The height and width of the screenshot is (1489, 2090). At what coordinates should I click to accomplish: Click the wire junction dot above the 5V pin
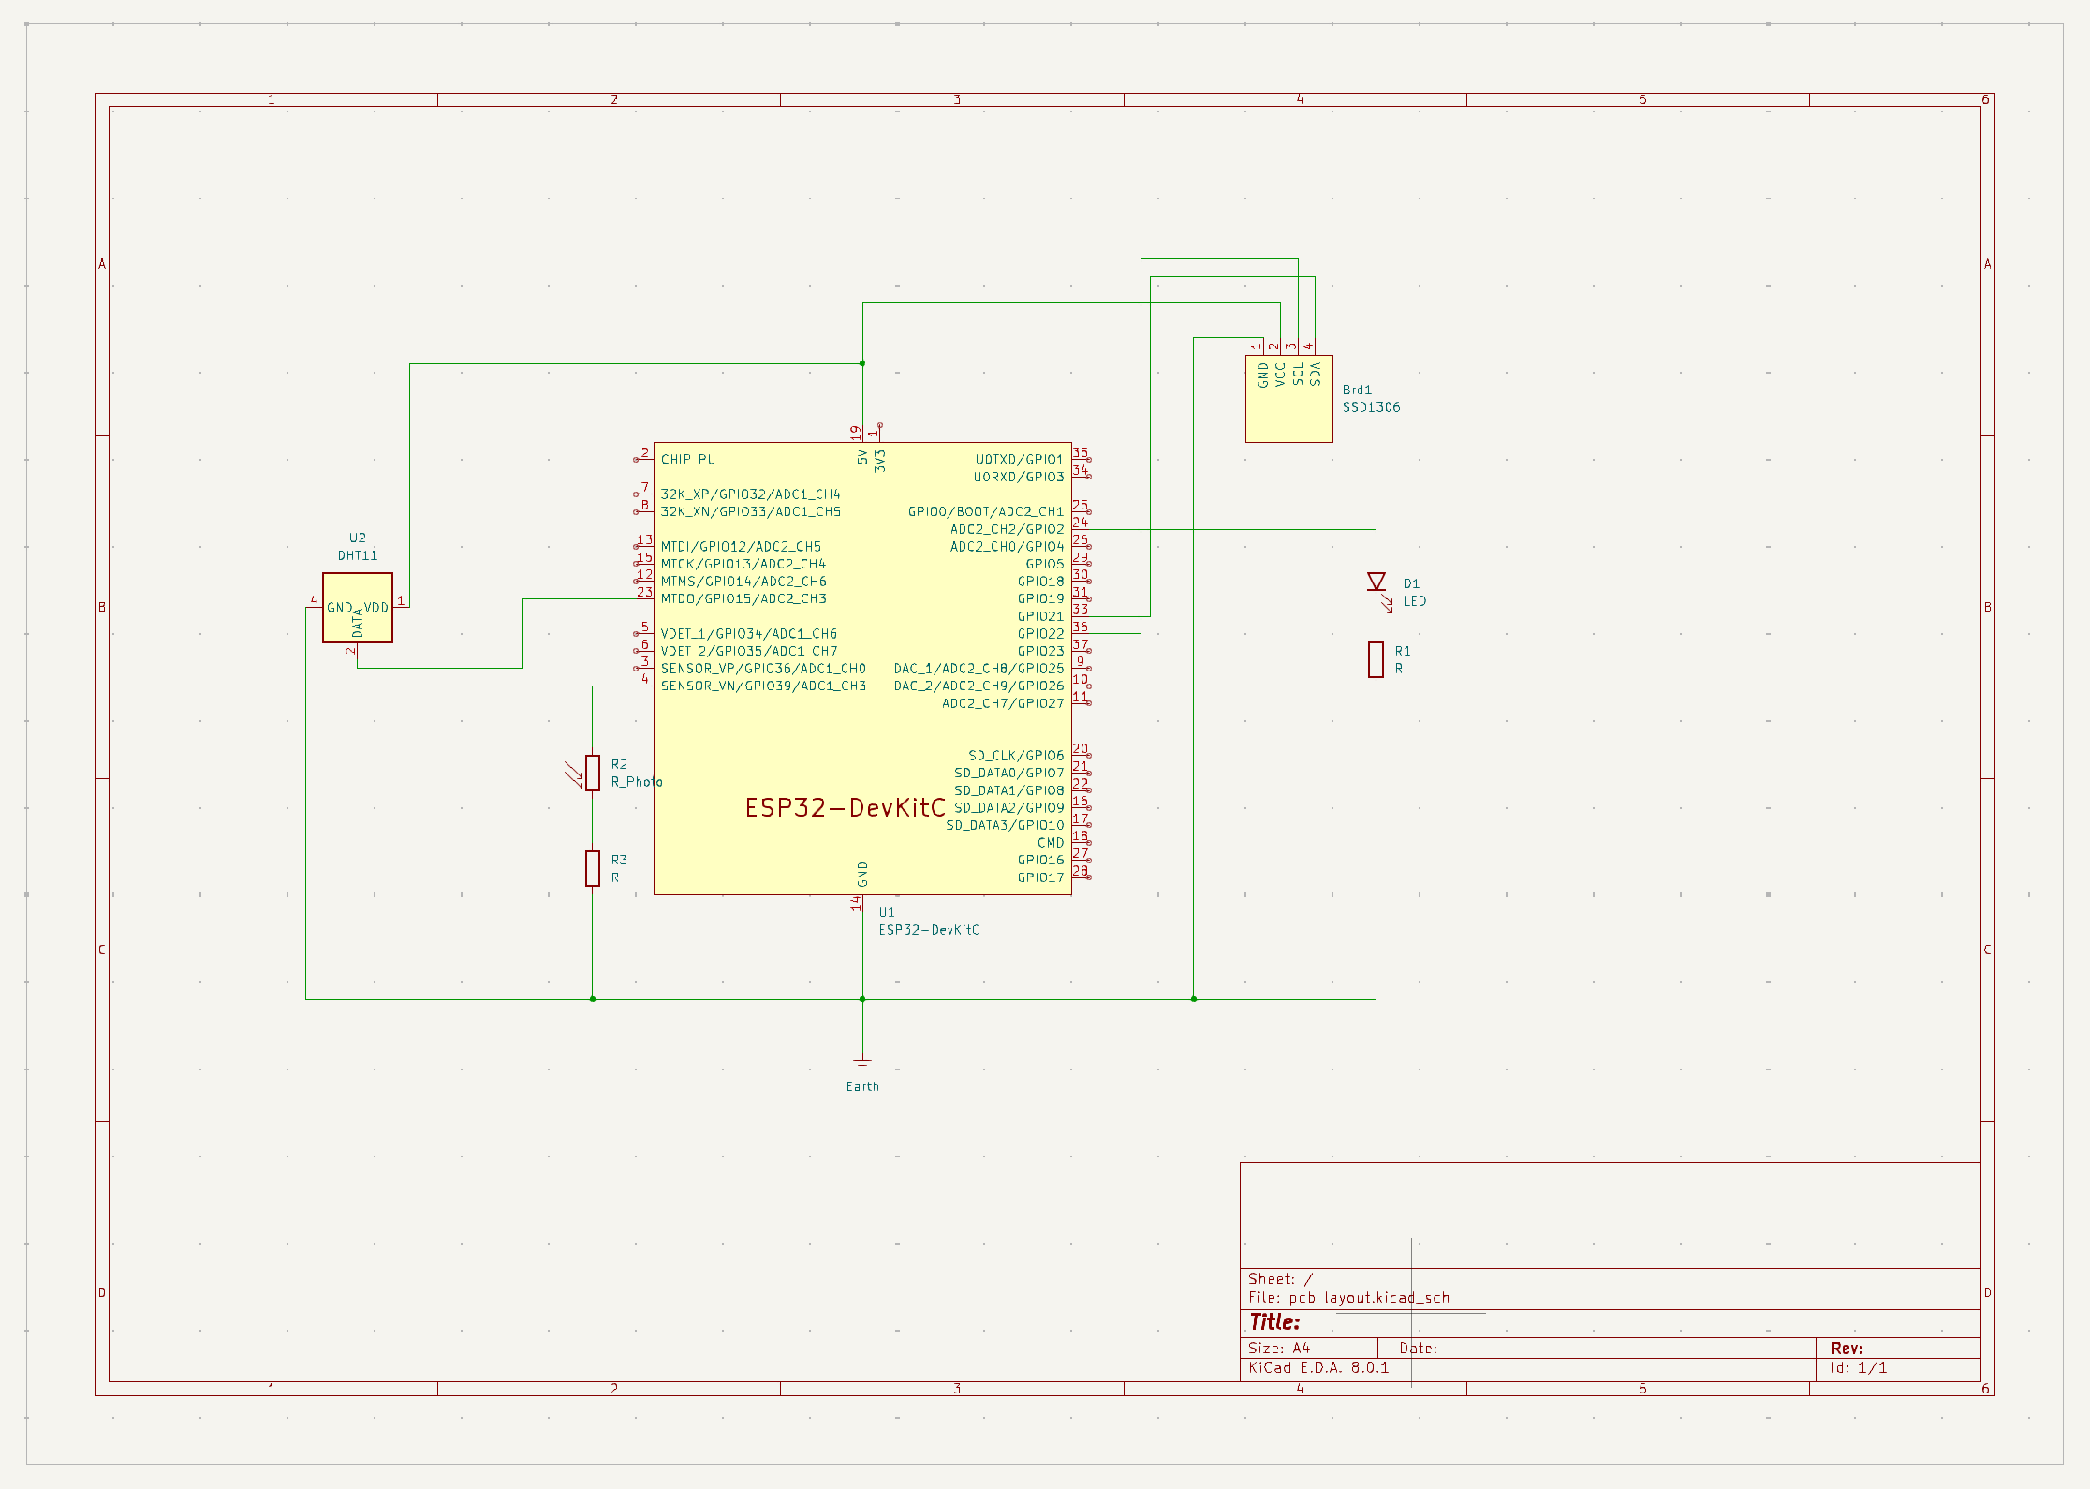point(861,363)
